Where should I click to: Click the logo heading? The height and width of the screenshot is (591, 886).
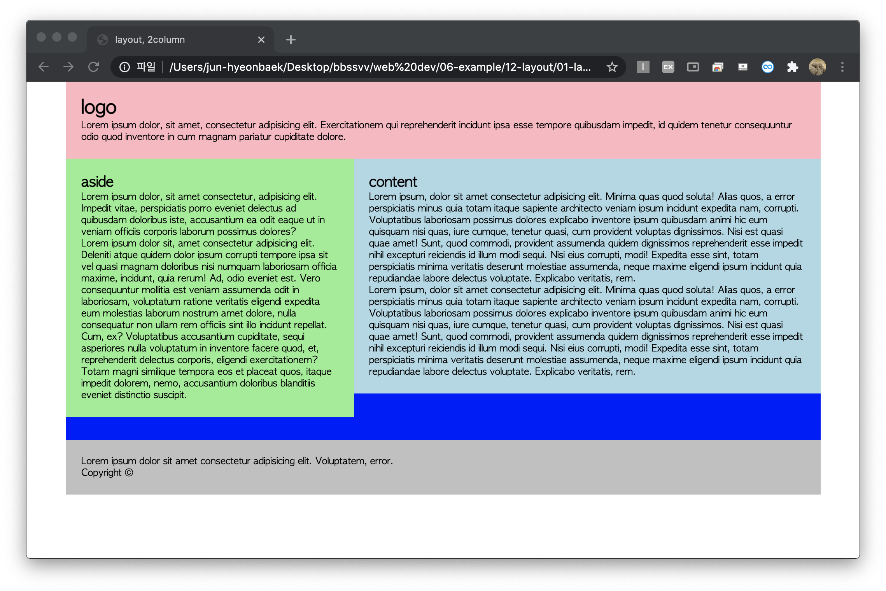pos(98,107)
